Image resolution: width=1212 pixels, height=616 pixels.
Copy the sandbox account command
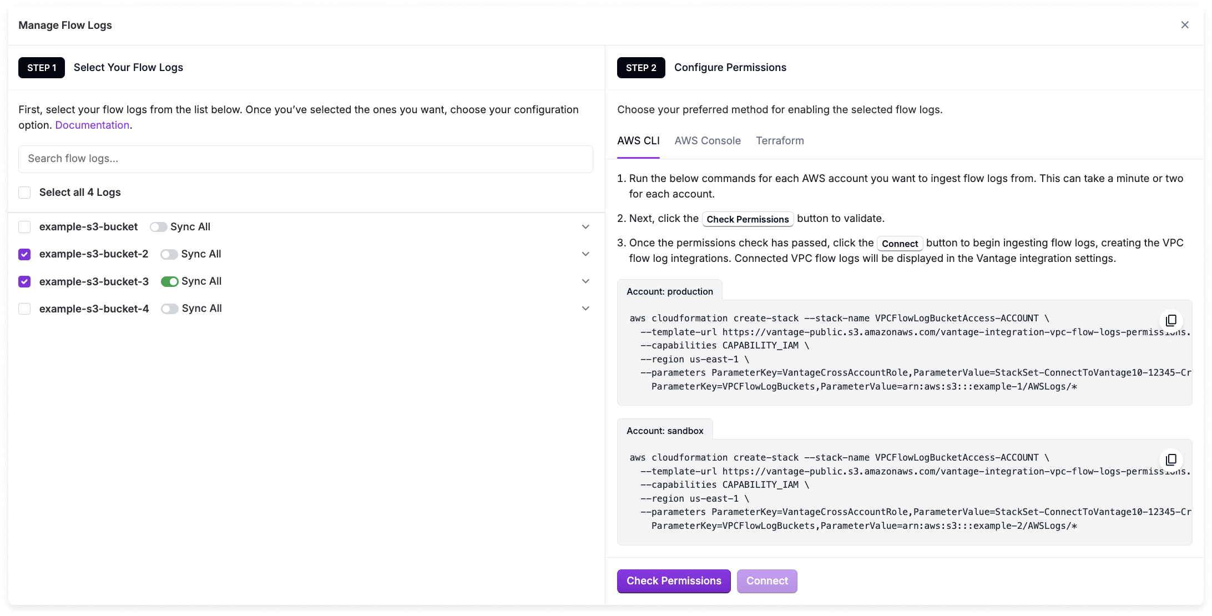pyautogui.click(x=1171, y=460)
